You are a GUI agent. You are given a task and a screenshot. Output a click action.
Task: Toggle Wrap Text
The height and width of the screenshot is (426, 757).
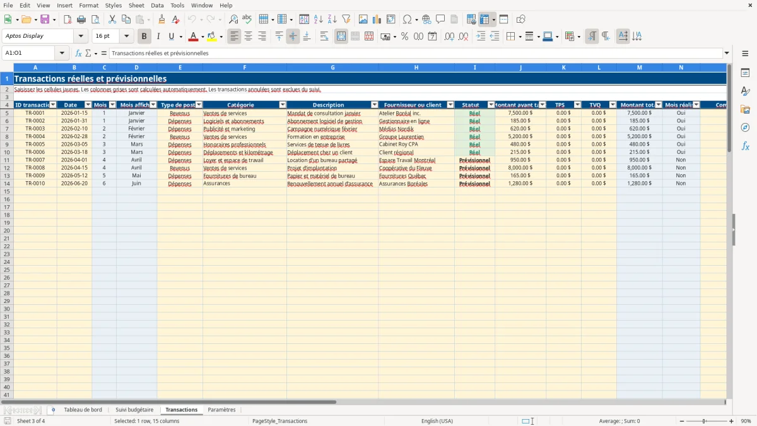click(324, 37)
